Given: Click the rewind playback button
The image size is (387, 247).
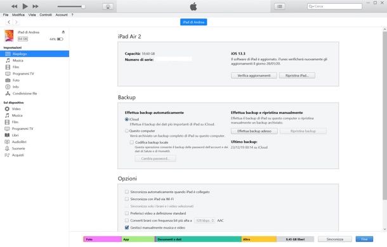Looking at the screenshot, I should pyautogui.click(x=15, y=6).
